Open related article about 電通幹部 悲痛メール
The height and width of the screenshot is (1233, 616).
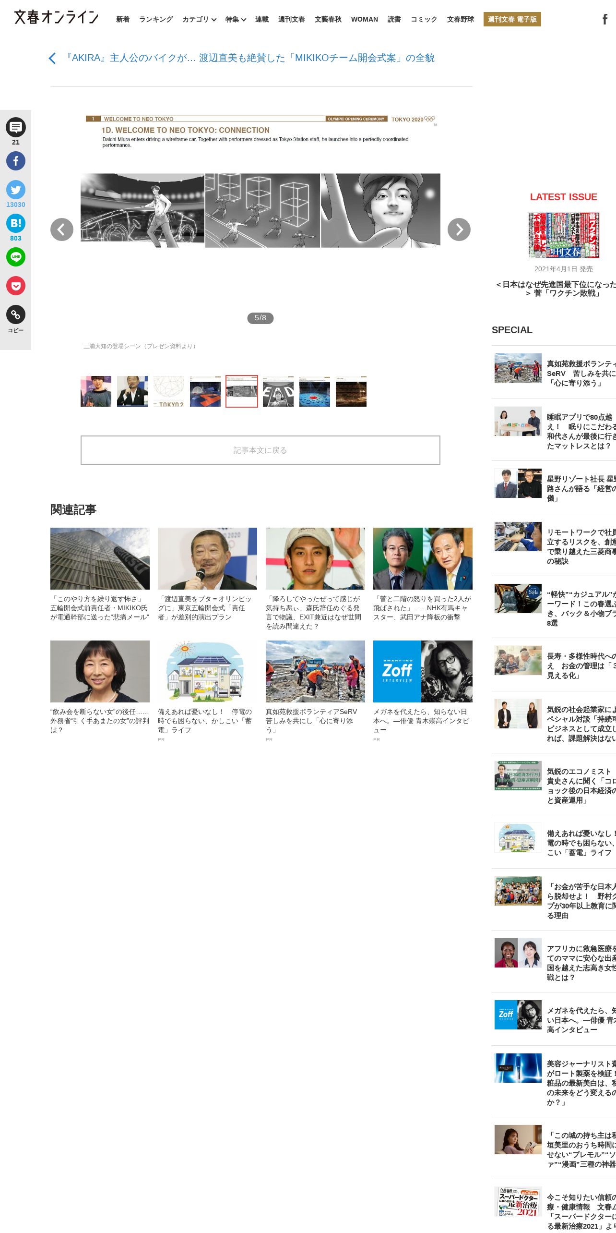pos(100,608)
